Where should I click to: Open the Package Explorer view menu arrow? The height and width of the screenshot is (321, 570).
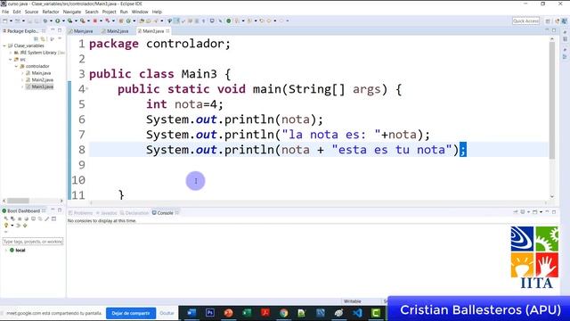tap(60, 38)
